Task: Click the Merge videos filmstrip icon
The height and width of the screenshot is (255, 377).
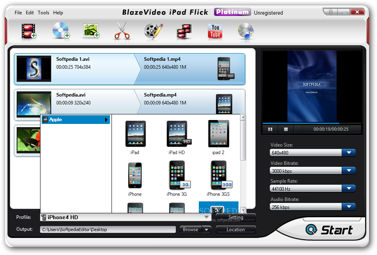Action: coord(184,31)
